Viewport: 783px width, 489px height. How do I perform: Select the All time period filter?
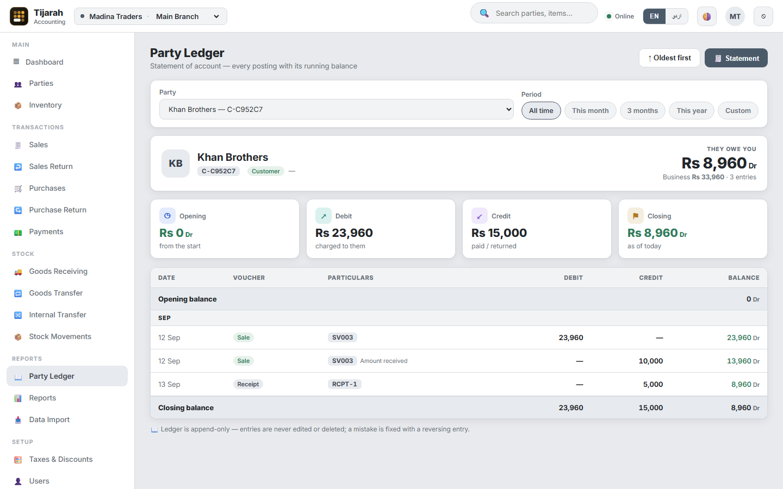pyautogui.click(x=541, y=111)
